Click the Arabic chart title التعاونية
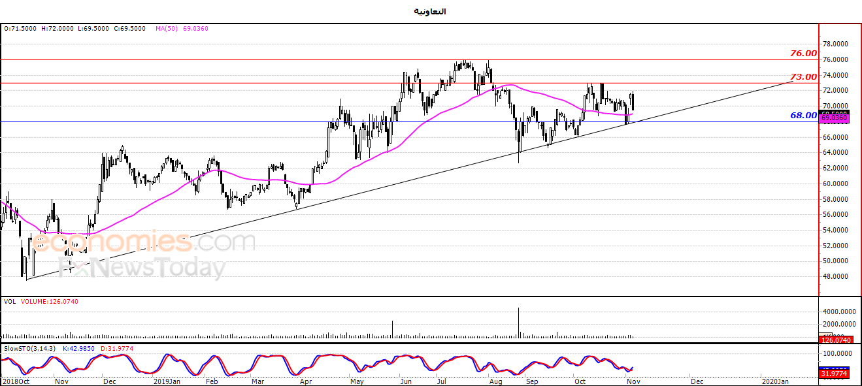862x386 pixels. click(431, 12)
